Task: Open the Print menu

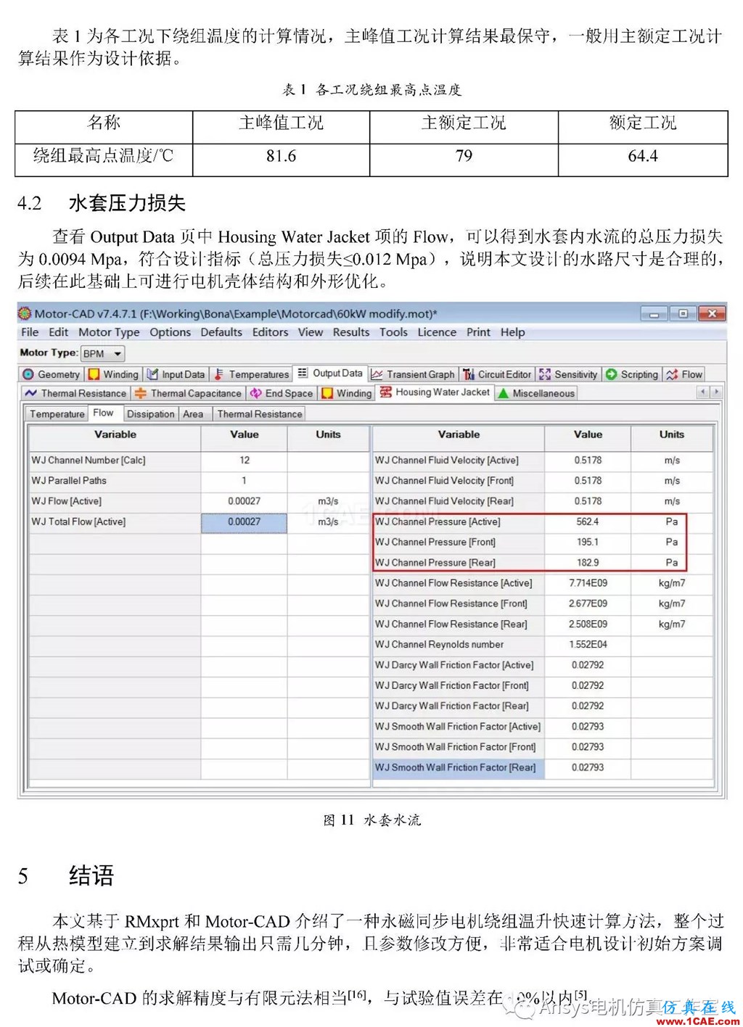Action: (x=478, y=332)
